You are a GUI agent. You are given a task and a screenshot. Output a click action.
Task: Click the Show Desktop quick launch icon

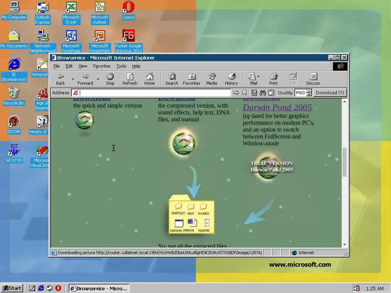(x=32, y=288)
